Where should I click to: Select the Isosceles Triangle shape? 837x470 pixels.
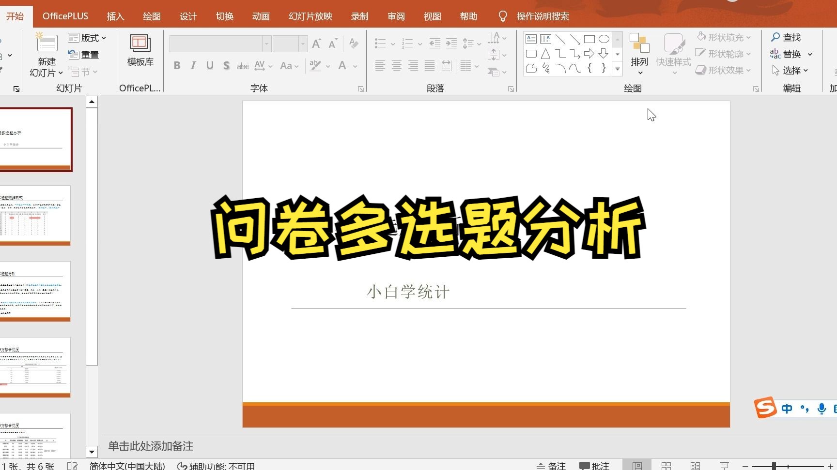(x=545, y=54)
